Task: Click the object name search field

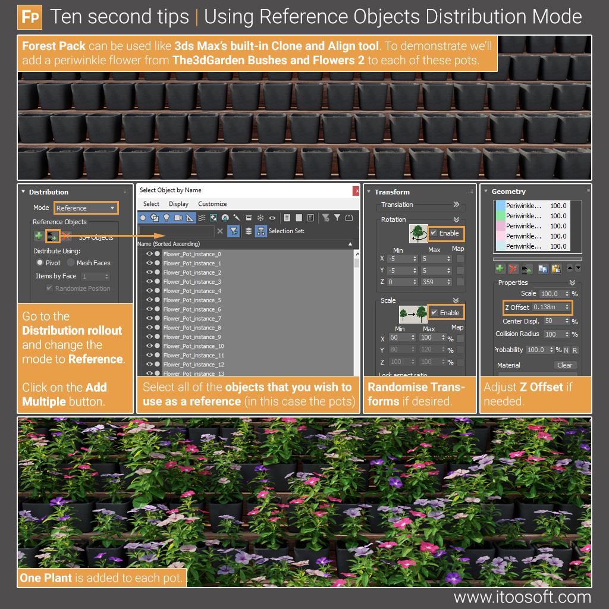Action: point(176,231)
